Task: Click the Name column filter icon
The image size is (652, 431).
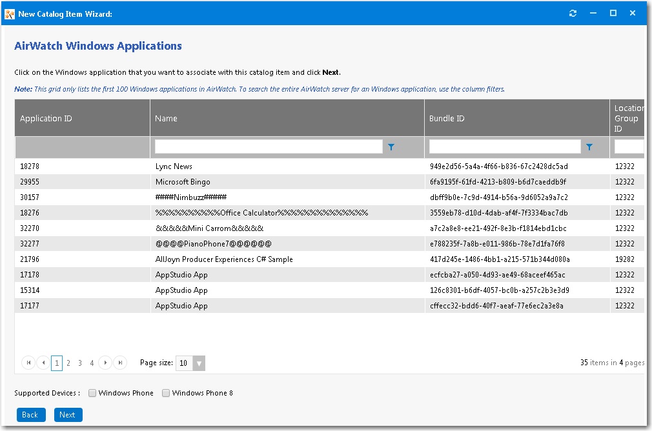Action: click(391, 147)
